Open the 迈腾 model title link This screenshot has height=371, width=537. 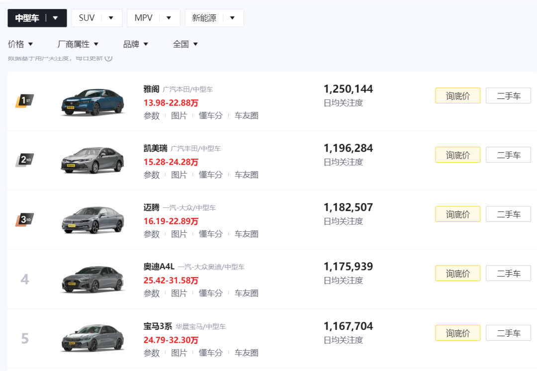click(x=151, y=207)
